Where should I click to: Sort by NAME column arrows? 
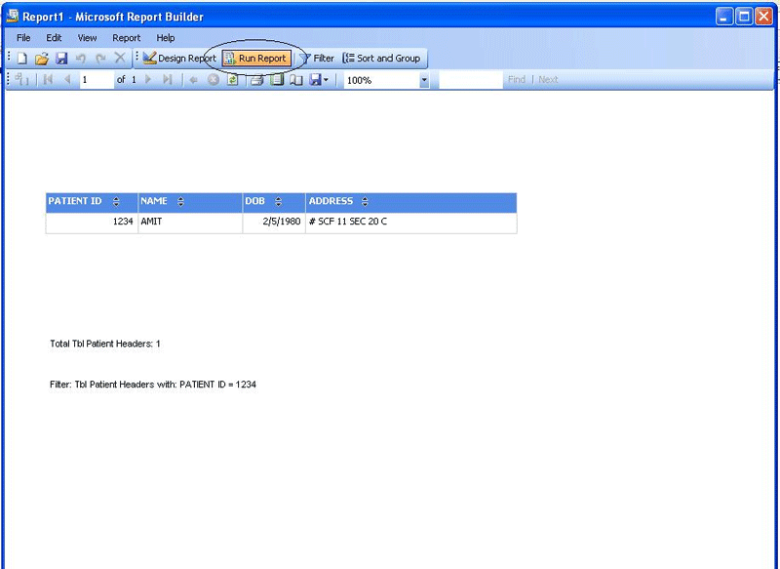click(x=180, y=201)
